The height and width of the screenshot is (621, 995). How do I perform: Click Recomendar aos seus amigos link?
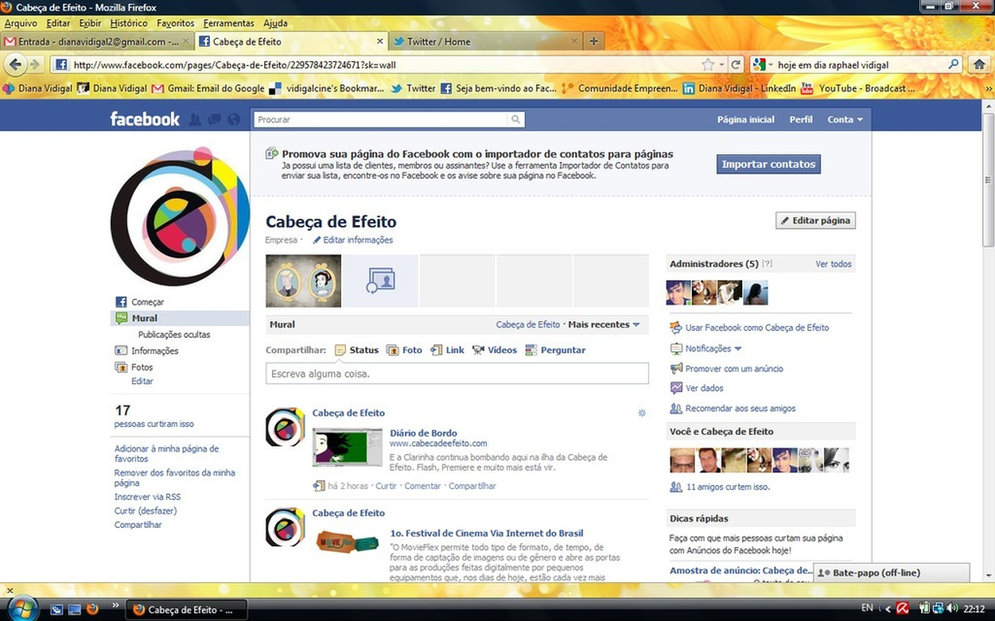pos(741,408)
